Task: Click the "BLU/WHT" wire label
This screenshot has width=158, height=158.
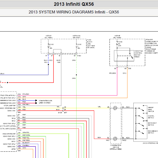Action: (26, 143)
